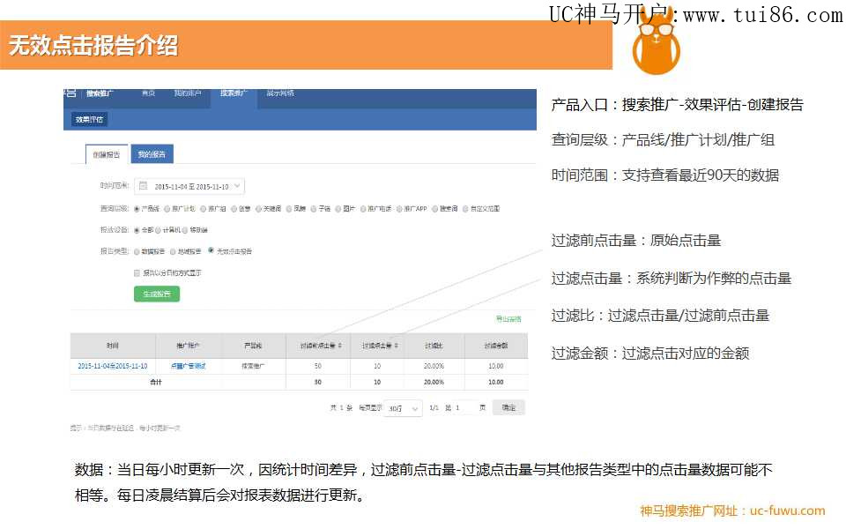
Task: Open the 2015-11-04至2015-11-10 table row link
Action: coord(112,366)
